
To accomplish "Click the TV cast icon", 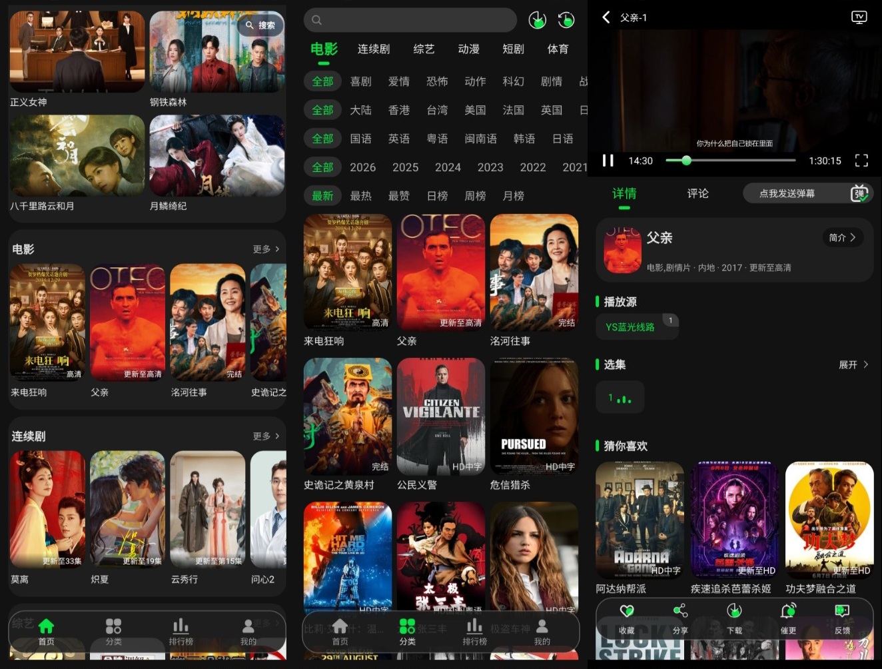I will (x=859, y=17).
